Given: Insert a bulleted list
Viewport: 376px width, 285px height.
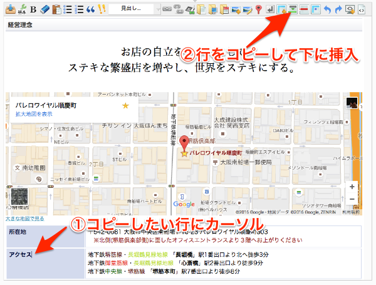Looking at the screenshot, I should click(68, 9).
